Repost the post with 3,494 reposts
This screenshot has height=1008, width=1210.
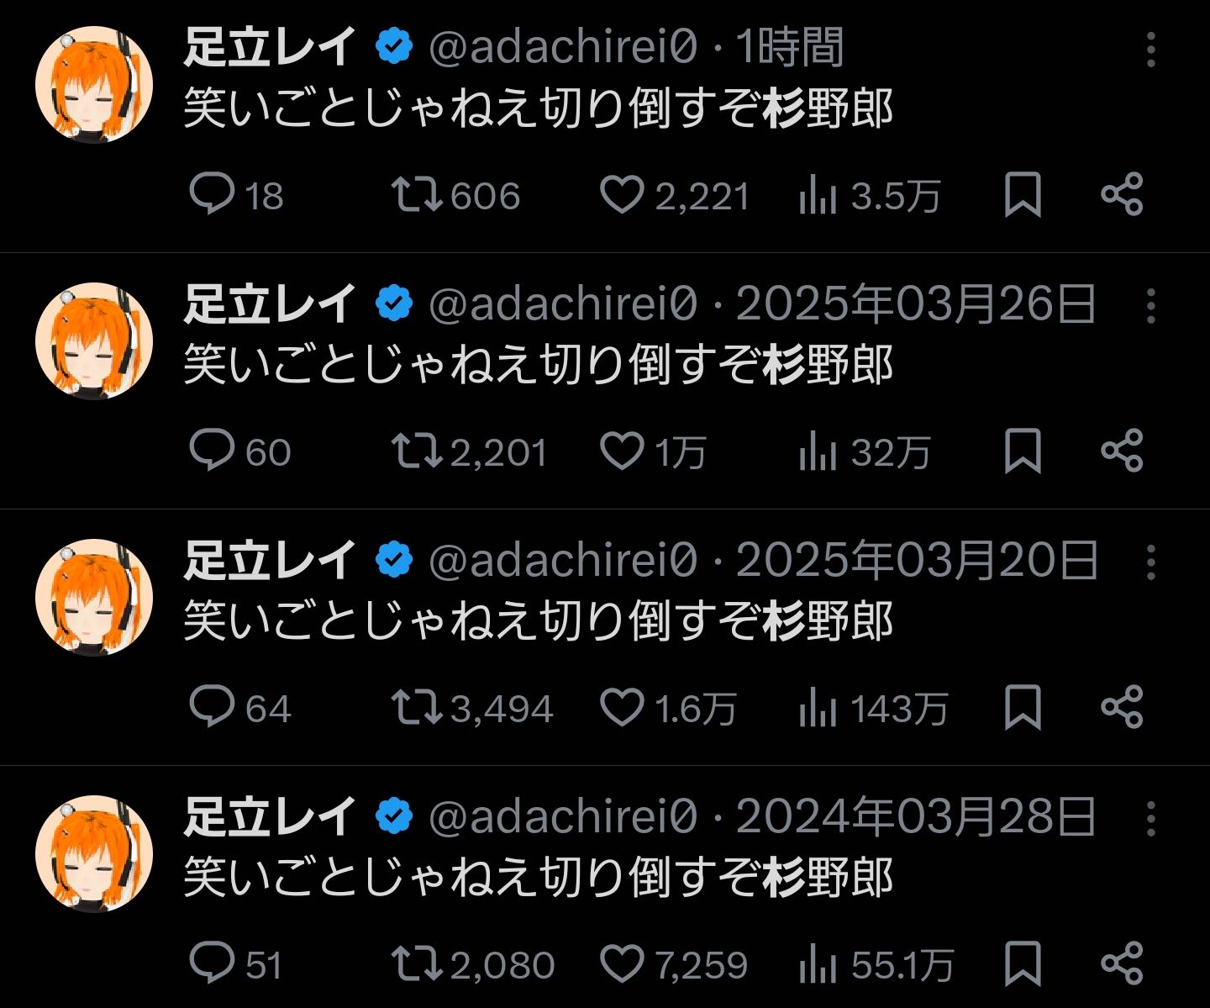coord(417,707)
